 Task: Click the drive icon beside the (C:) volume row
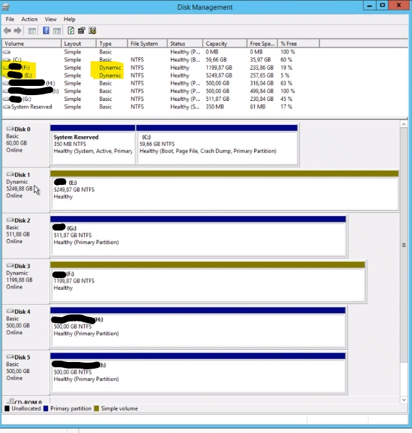click(7, 60)
